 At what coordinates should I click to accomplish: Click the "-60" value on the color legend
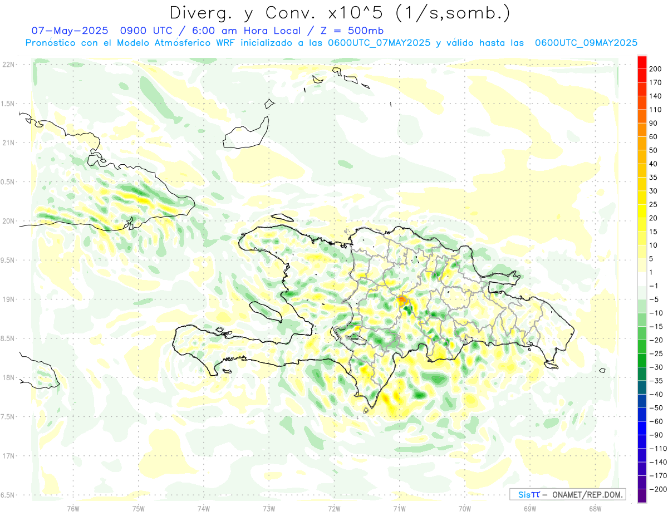coord(655,421)
